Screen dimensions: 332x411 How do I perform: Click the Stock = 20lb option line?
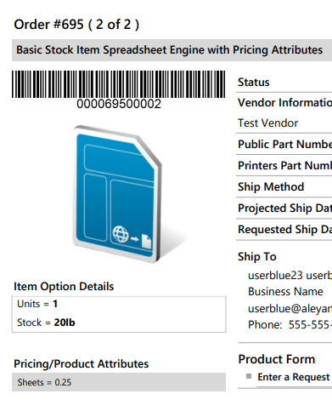[x=46, y=323]
